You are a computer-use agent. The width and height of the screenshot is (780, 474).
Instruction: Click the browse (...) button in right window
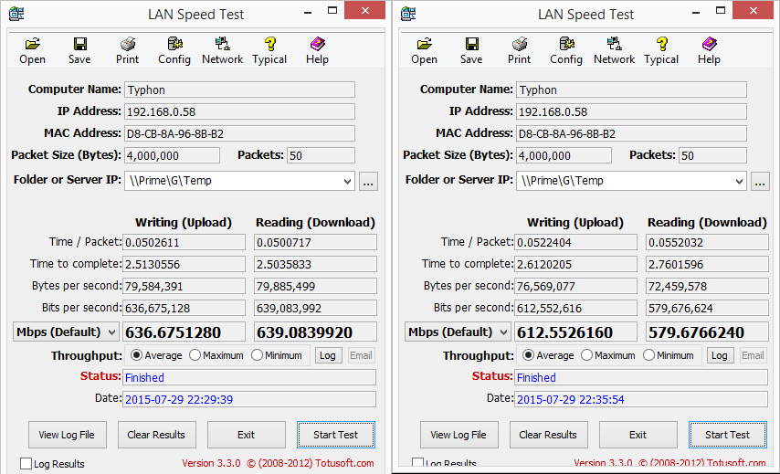coord(760,182)
